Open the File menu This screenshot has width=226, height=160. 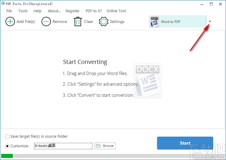coord(9,11)
